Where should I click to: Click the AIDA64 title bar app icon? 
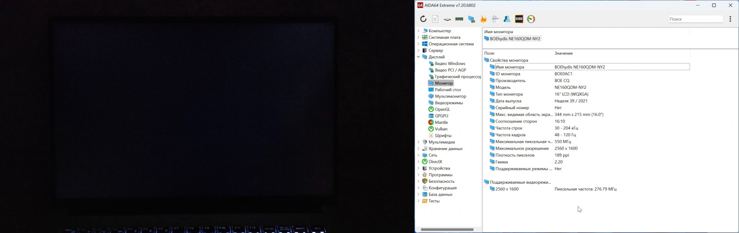(420, 6)
